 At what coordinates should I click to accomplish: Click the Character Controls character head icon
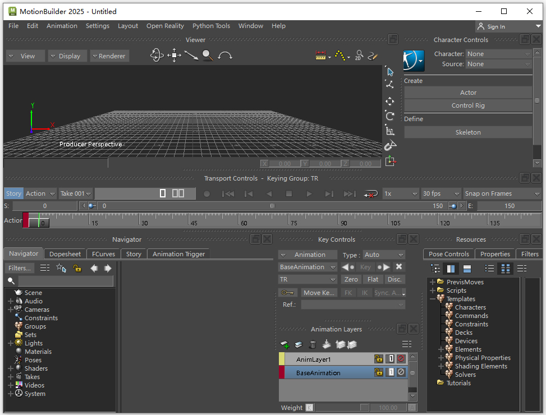(414, 61)
